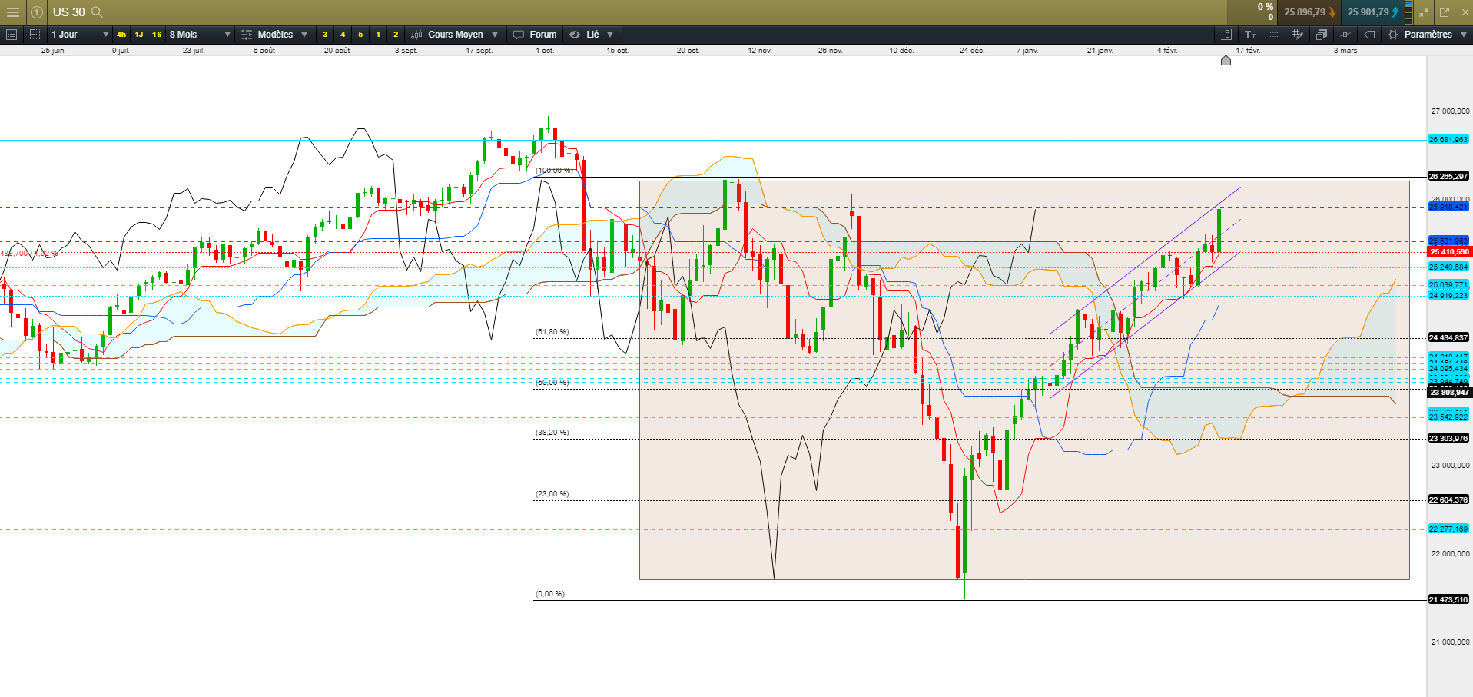Screen dimensions: 1473x697
Task: Click the (38,20 %) Fibonacci label
Action: point(552,433)
